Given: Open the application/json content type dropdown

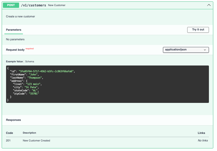Looking at the screenshot, I should point(186,50).
